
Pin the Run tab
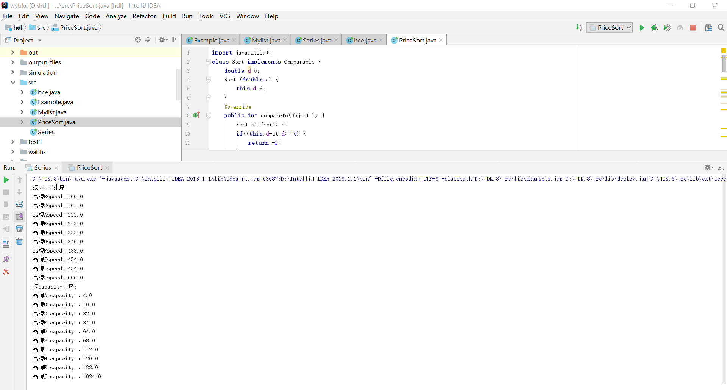(6, 259)
